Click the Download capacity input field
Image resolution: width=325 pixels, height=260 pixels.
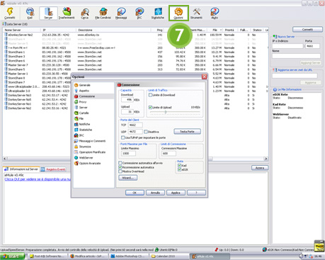pyautogui.click(x=127, y=100)
